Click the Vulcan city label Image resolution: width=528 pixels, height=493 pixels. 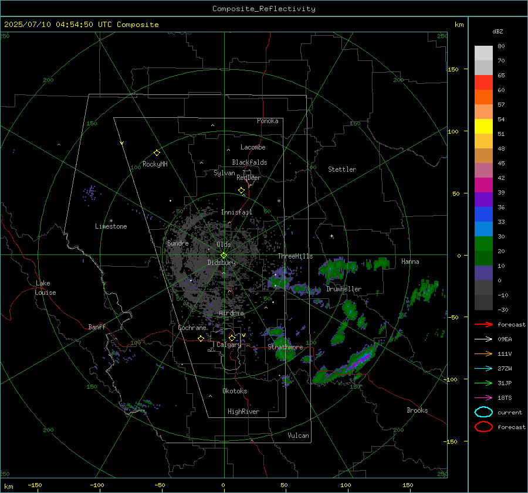[x=298, y=436]
